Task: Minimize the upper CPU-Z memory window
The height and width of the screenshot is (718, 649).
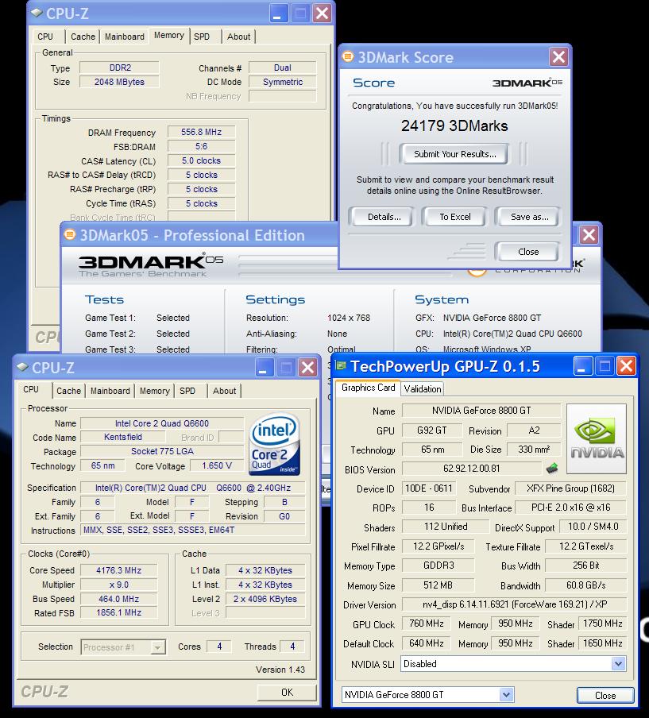Action: (x=277, y=14)
